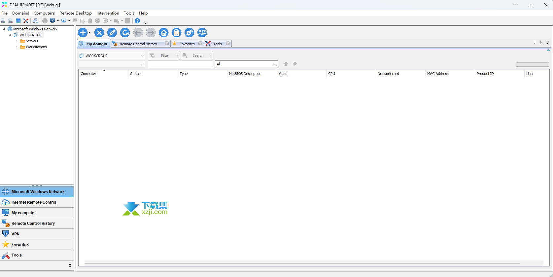Open the Tools menu in menu bar
Screen dimensions: 553x277
129,13
